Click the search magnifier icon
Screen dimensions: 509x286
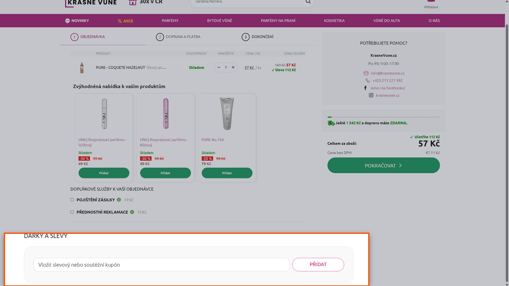click(x=308, y=2)
